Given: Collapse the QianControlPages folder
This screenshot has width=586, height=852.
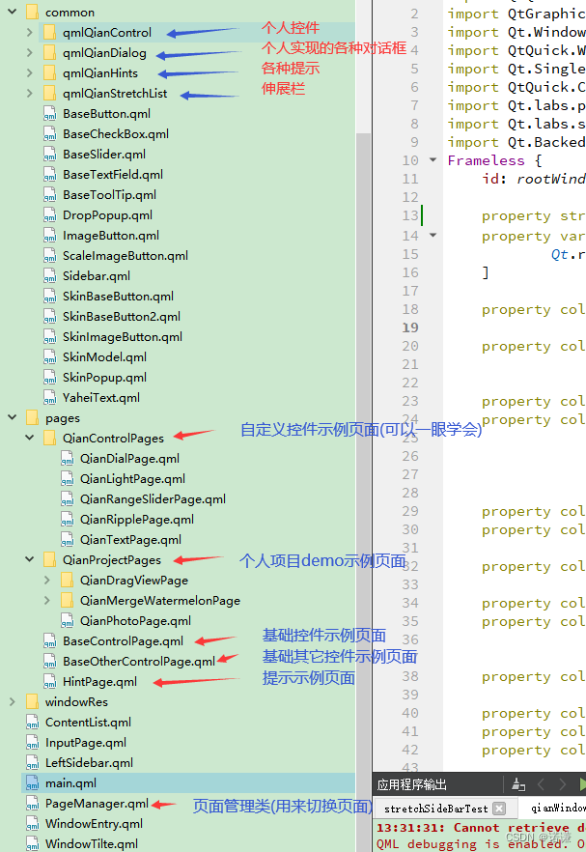Looking at the screenshot, I should [29, 438].
